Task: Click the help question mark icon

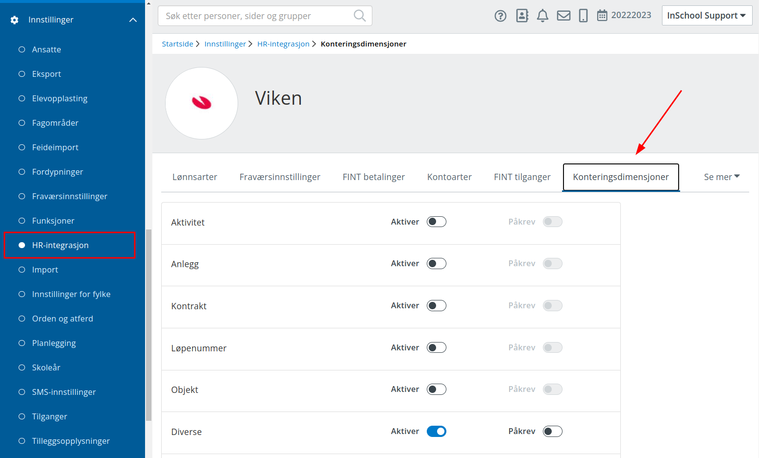Action: point(500,16)
